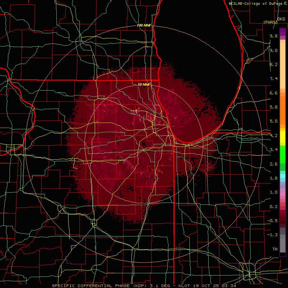Click the 1.0 scale label
The height and width of the screenshot is (288, 288).
pos(274,192)
